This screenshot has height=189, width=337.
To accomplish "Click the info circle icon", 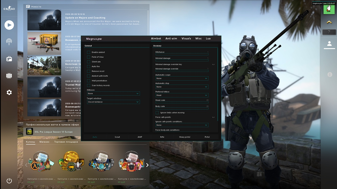I will [329, 75].
